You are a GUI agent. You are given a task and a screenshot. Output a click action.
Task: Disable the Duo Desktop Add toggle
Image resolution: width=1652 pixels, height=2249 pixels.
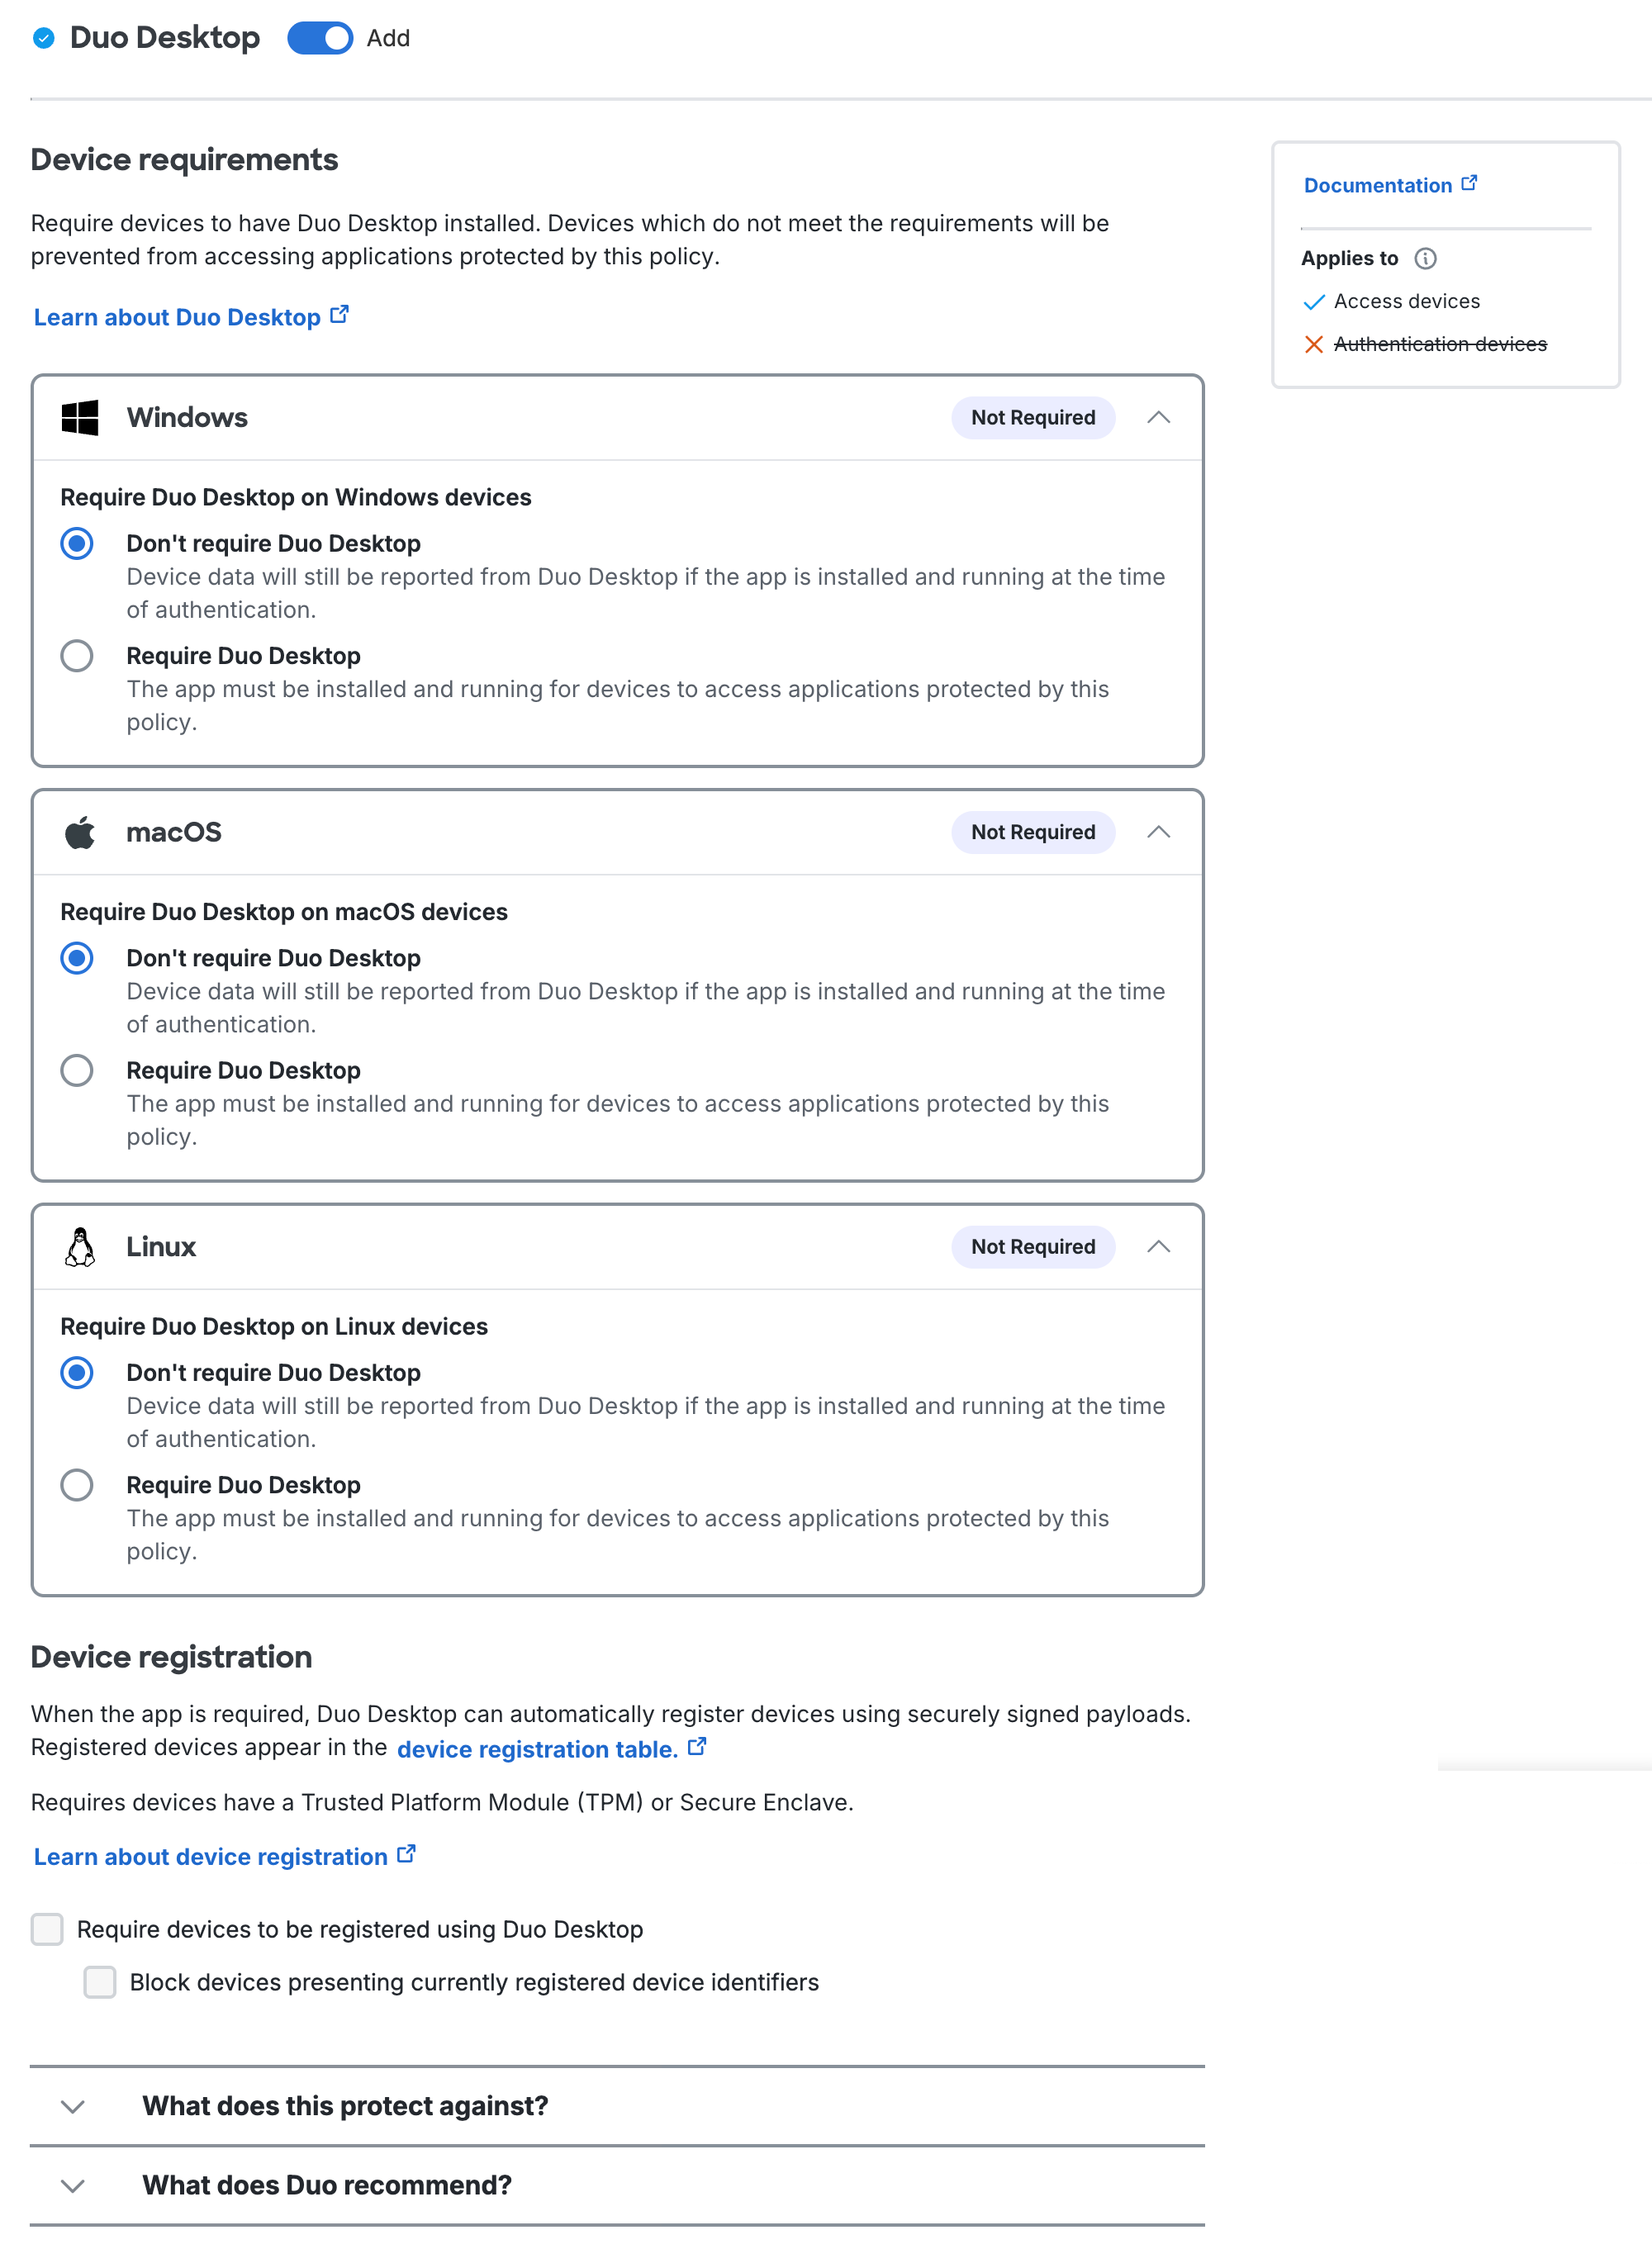(x=321, y=38)
